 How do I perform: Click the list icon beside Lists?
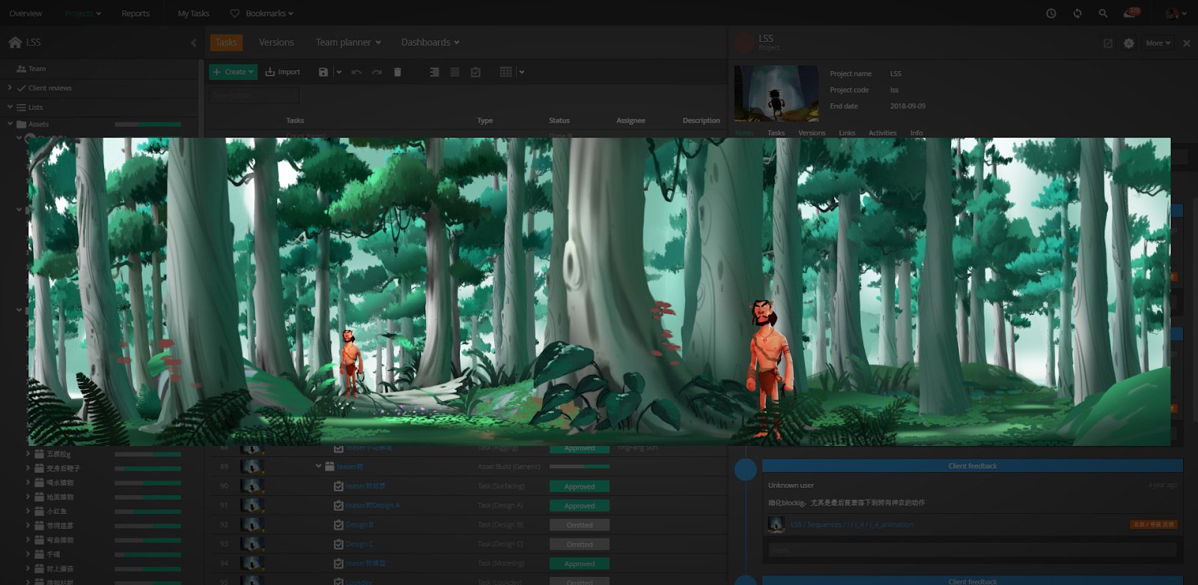(22, 108)
